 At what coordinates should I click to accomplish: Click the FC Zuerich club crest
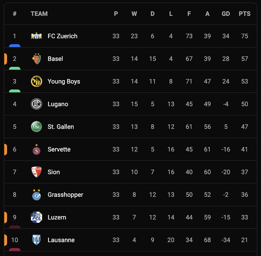(36, 36)
